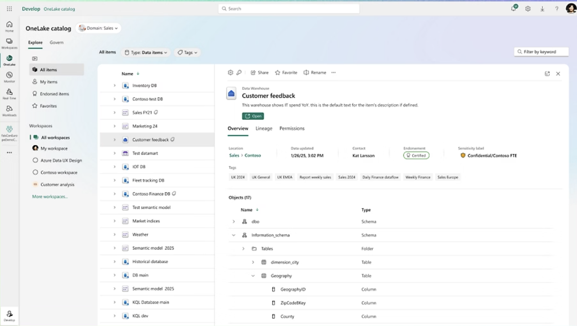Screen dimensions: 577x326
Task: Select Endorsed items in the sidebar
Action: (56, 94)
